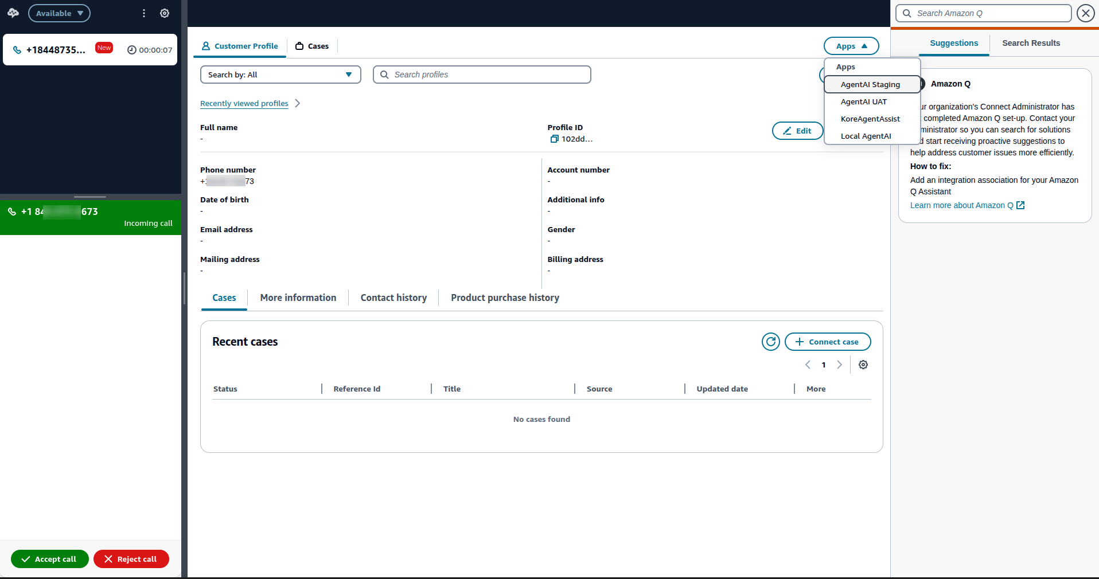1099x579 pixels.
Task: Click the cloud icon at top left
Action: coord(13,13)
